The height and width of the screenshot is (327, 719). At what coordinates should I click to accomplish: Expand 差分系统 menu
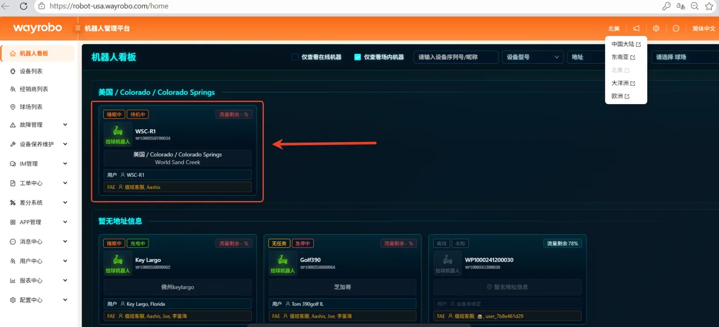pos(39,203)
